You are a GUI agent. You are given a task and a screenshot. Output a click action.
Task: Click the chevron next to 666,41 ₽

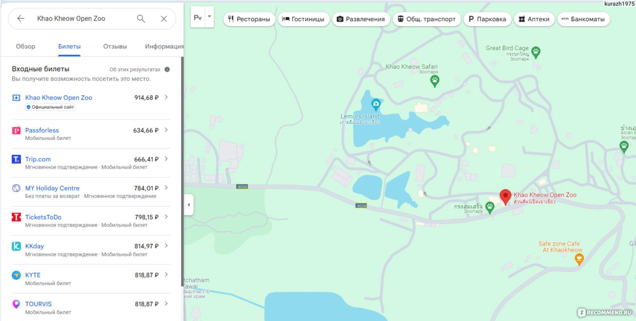pos(166,159)
